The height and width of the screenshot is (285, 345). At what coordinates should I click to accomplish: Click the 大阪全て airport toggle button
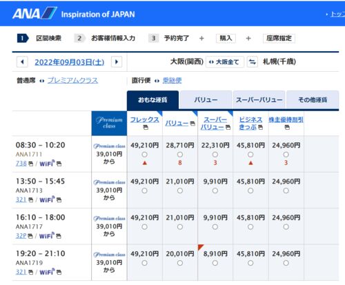point(225,62)
